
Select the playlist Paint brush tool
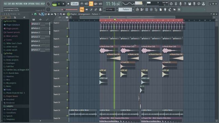coord(42,14)
